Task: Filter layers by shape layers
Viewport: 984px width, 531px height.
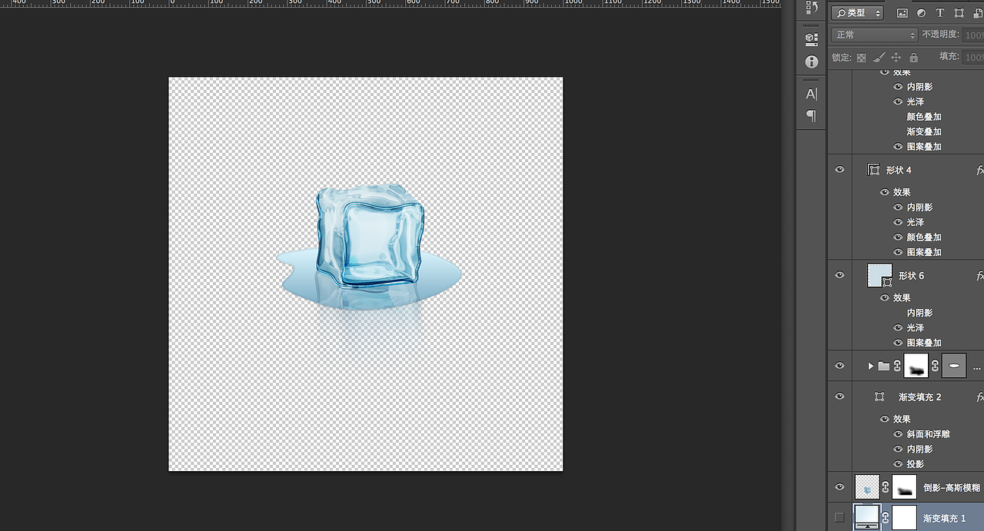Action: coord(959,13)
